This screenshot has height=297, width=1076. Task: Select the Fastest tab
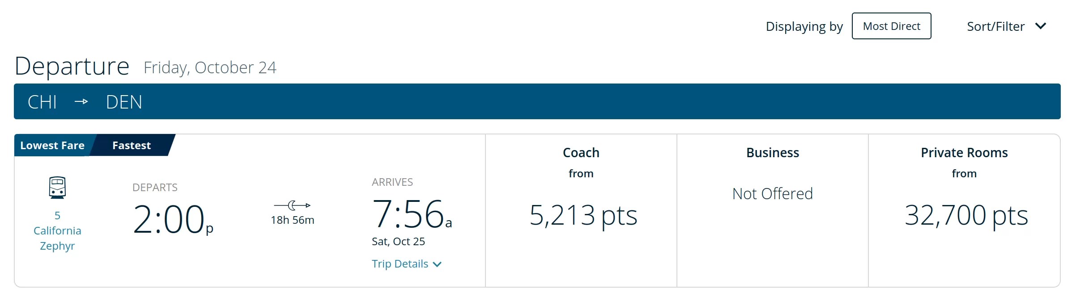(x=132, y=145)
